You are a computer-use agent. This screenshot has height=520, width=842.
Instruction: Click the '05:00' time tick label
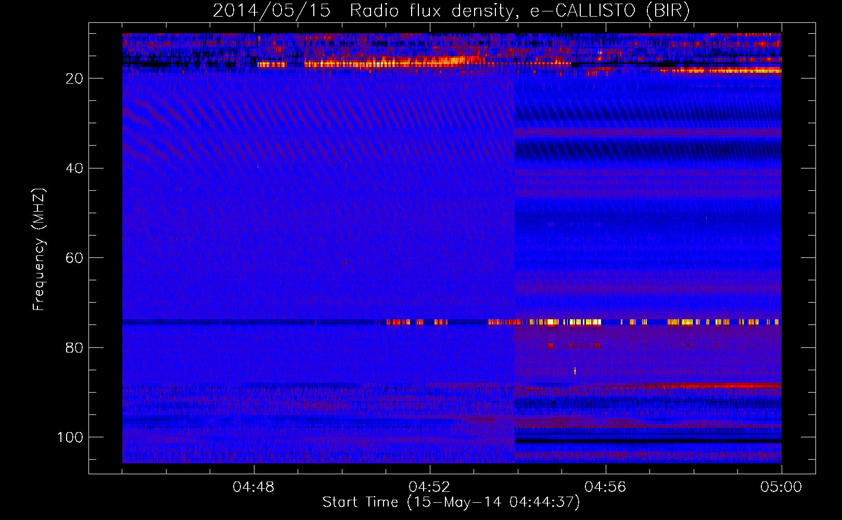tap(781, 487)
